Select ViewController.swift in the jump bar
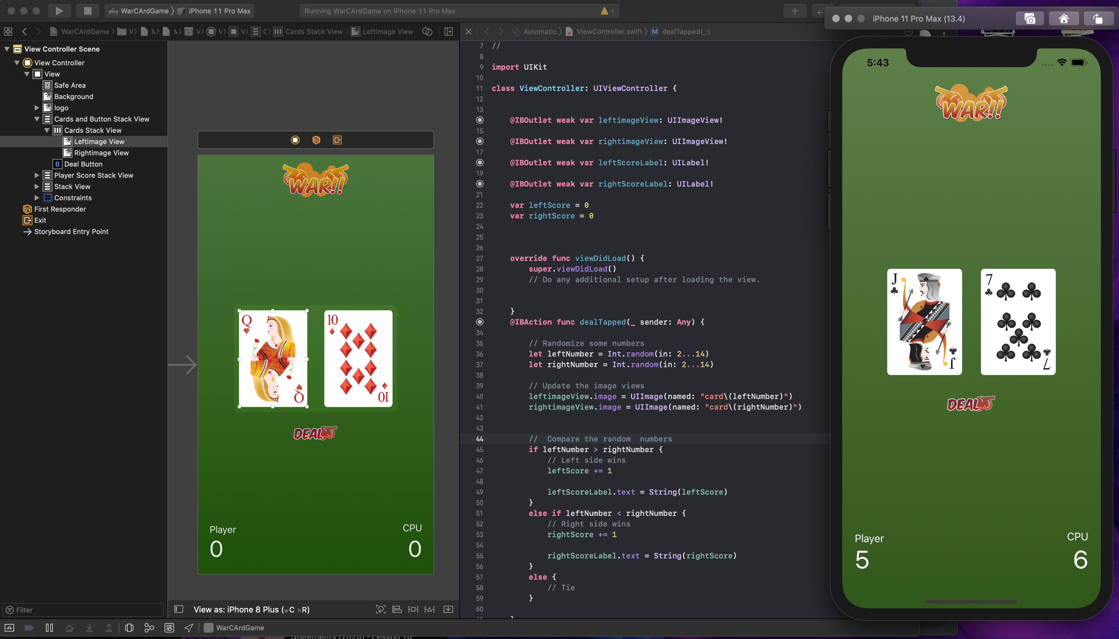 [609, 32]
